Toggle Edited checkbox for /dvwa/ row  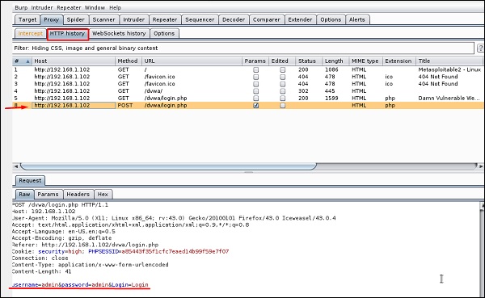[282, 91]
